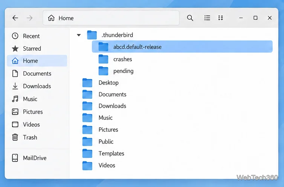Switch to grid view
The image size is (284, 187).
point(221,18)
